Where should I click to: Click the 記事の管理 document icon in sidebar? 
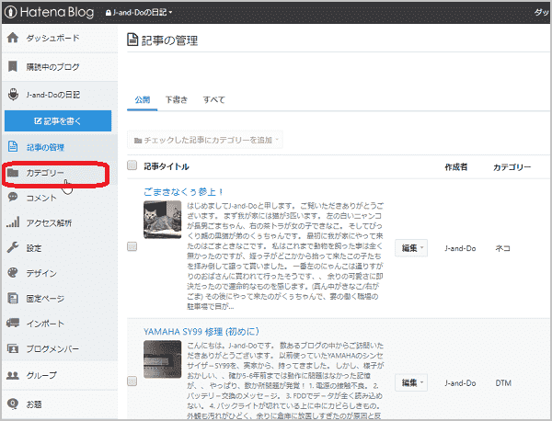tap(13, 146)
